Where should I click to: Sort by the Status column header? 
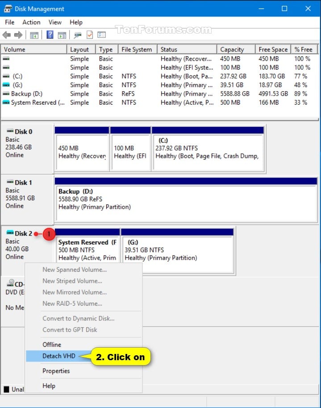tap(187, 50)
